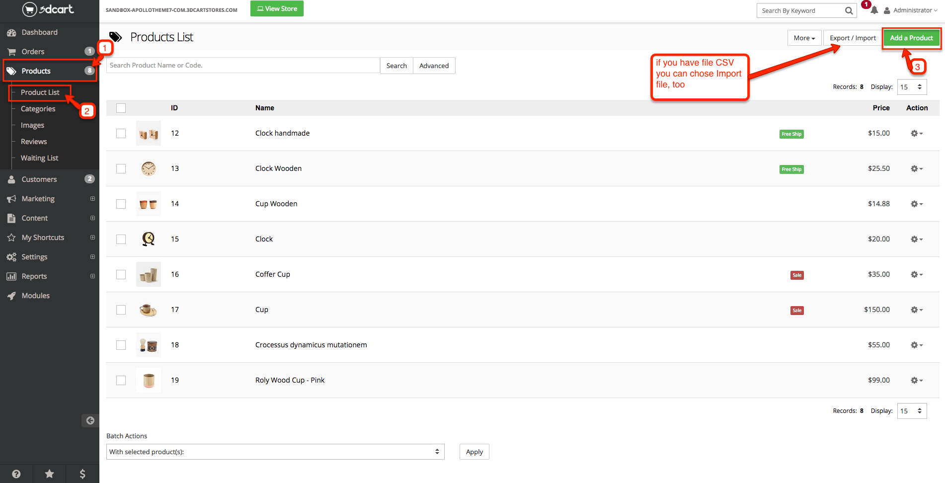Click the Dashboard gauge icon
The width and height of the screenshot is (945, 483).
11,33
